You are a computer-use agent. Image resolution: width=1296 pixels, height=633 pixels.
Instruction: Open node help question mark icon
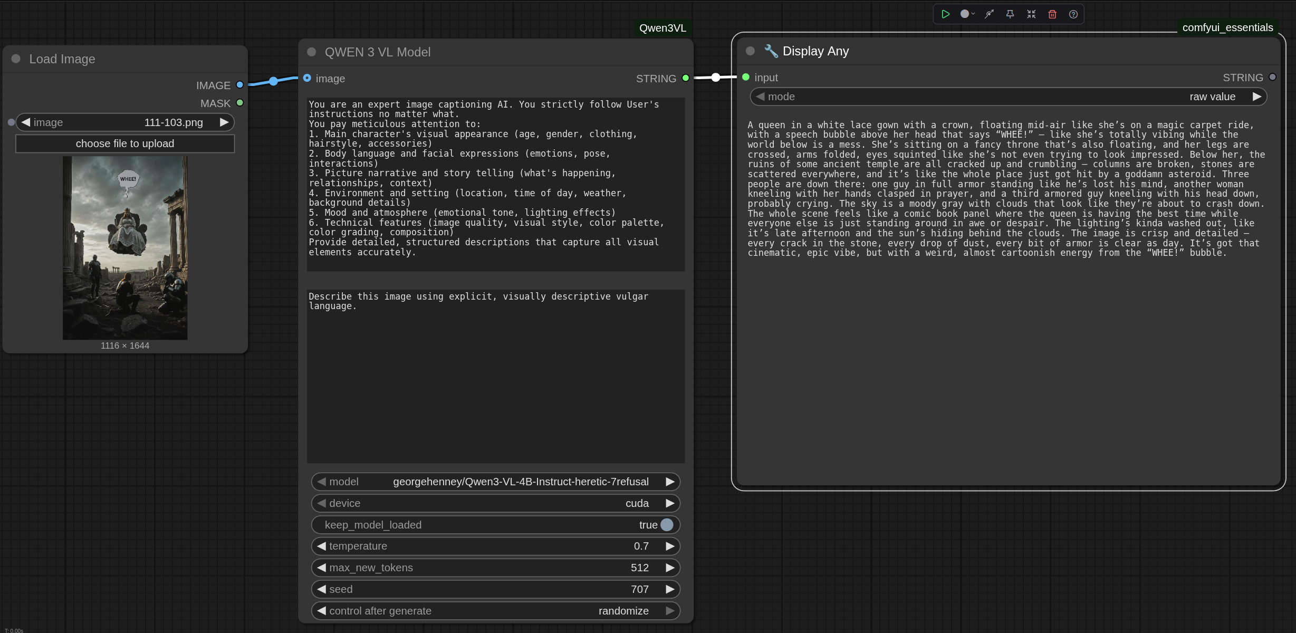(x=1073, y=14)
